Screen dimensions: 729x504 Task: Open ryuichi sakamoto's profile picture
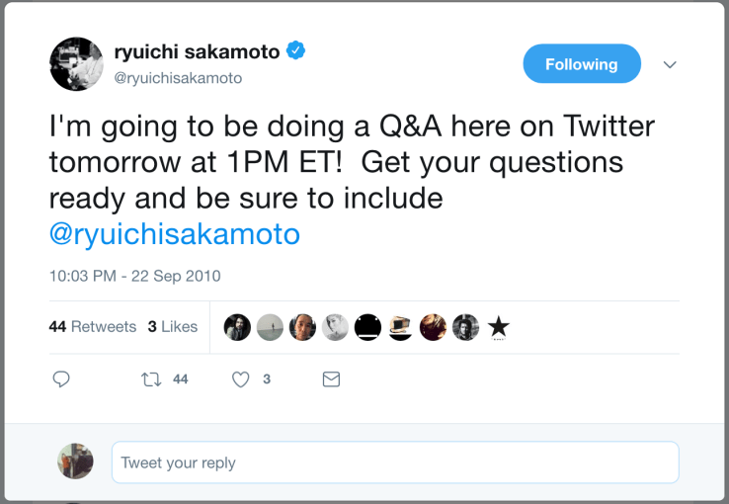click(x=76, y=64)
